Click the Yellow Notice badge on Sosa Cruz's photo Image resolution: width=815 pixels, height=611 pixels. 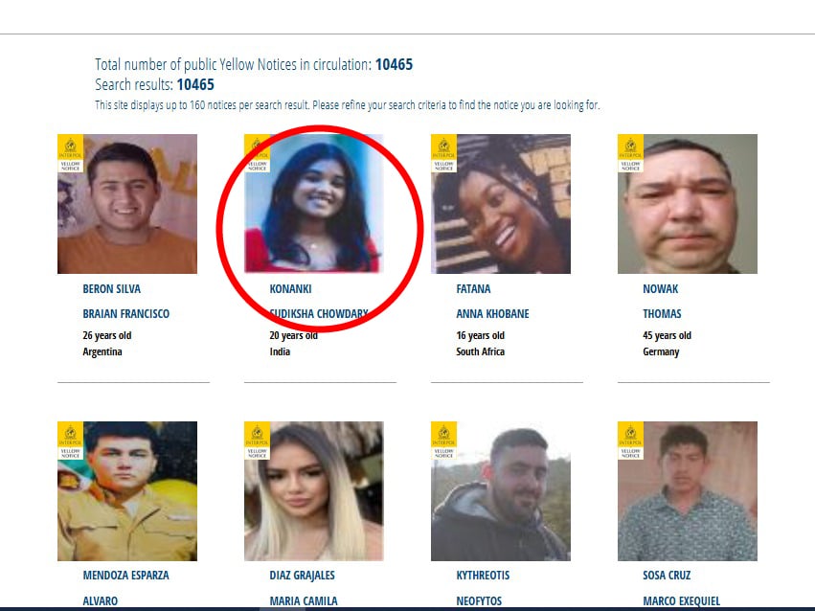coord(630,441)
